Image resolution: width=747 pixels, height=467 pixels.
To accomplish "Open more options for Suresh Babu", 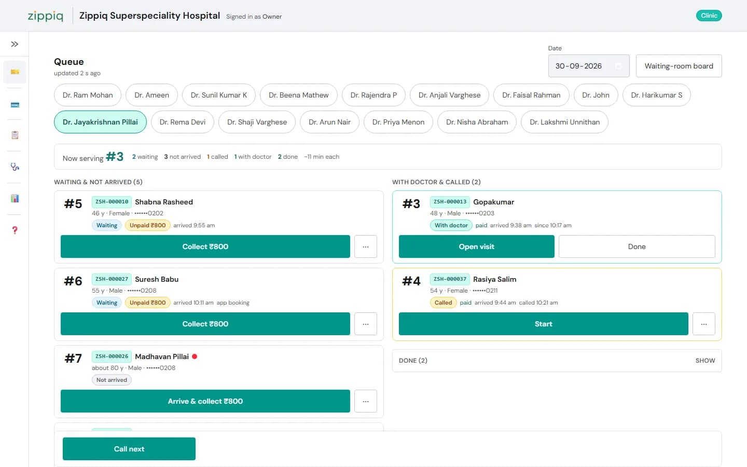I will [366, 324].
